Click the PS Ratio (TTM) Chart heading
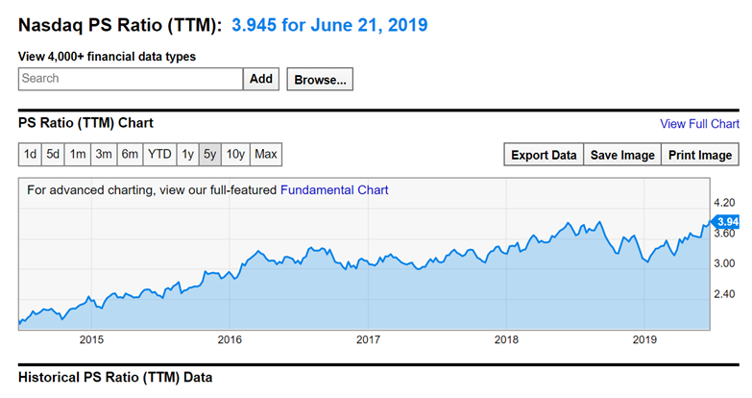The width and height of the screenshot is (752, 398). click(85, 123)
